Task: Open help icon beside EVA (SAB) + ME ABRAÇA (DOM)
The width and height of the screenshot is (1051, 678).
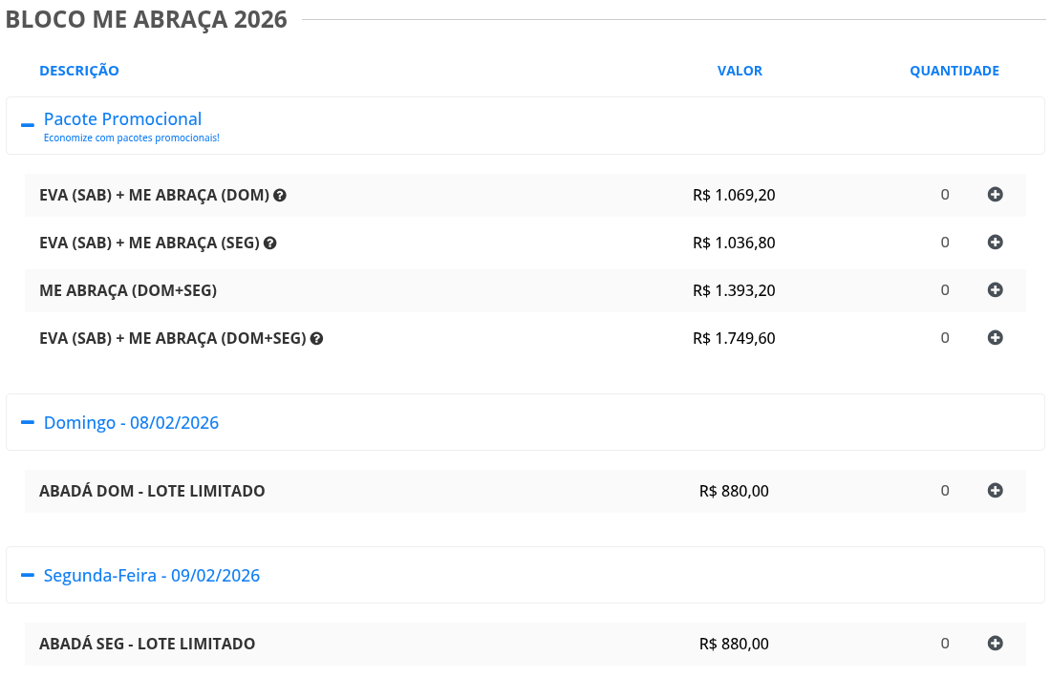Action: [x=280, y=196]
